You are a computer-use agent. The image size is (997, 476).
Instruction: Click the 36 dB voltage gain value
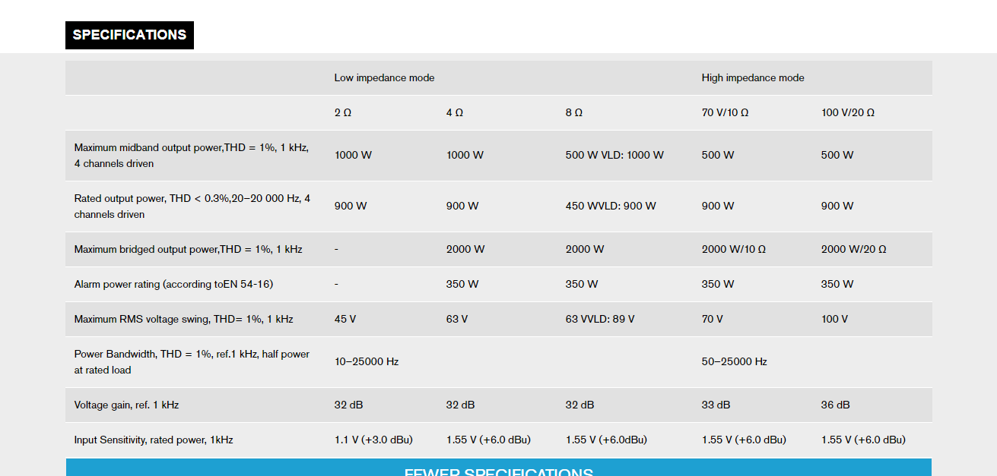point(836,405)
